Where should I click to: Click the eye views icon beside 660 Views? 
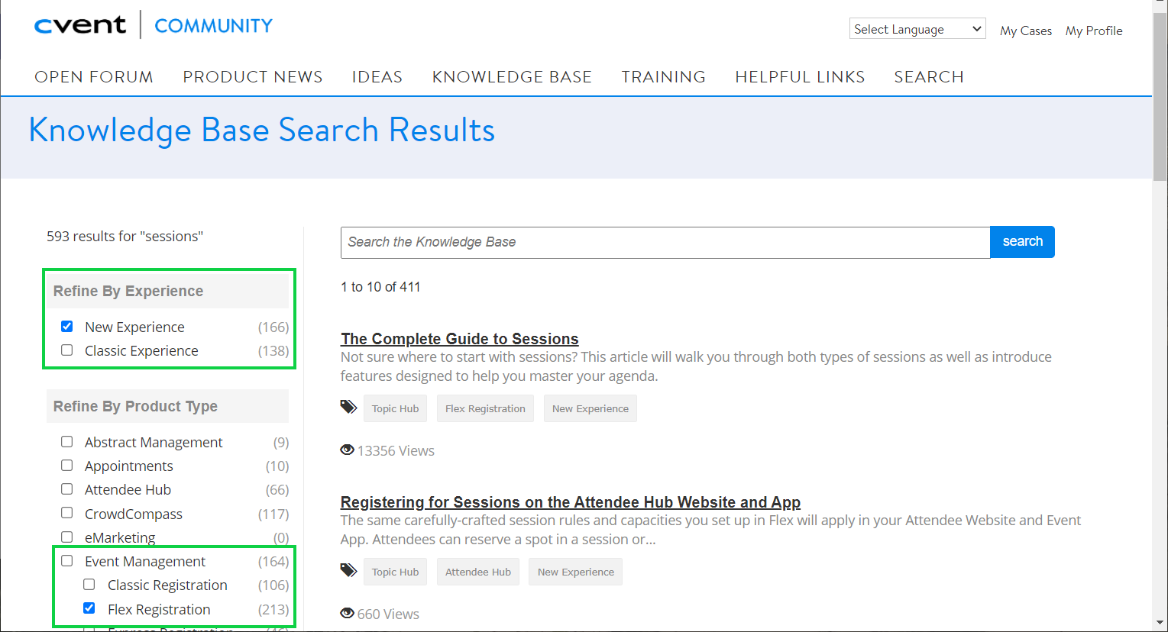347,614
